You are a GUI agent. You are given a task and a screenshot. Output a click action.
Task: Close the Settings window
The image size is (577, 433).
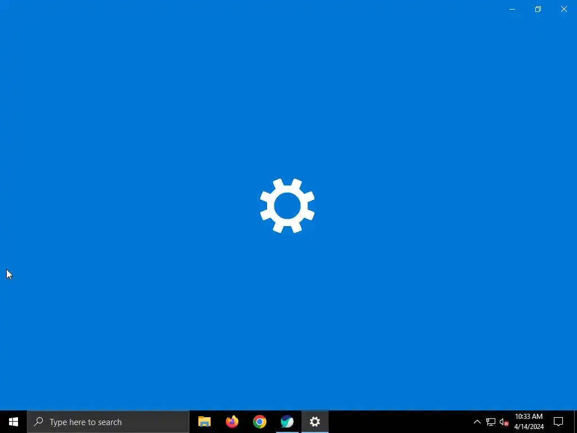click(x=563, y=9)
